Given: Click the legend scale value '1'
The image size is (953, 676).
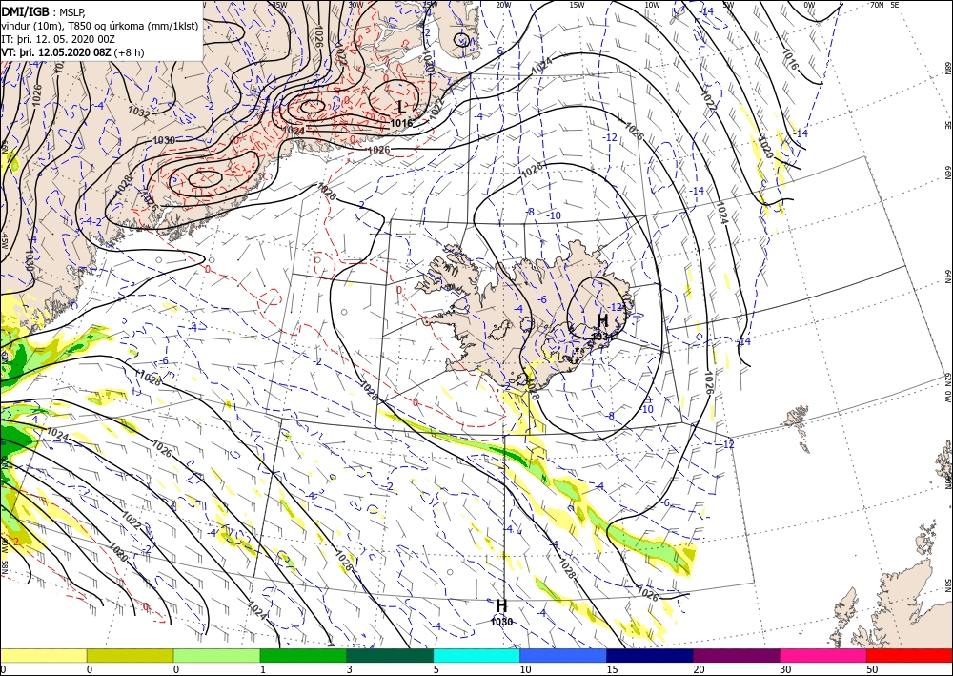Looking at the screenshot, I should (263, 669).
